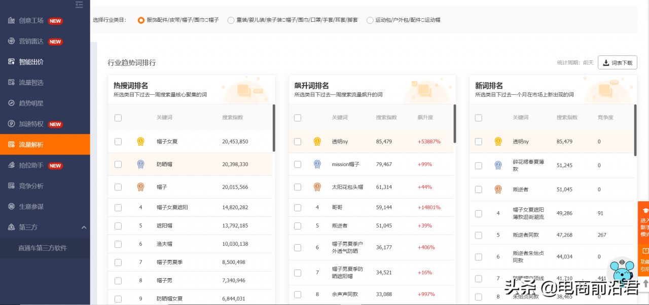Image resolution: width=649 pixels, height=305 pixels.
Task: Toggle the sidebar collapse icon at top
Action: 79,5
